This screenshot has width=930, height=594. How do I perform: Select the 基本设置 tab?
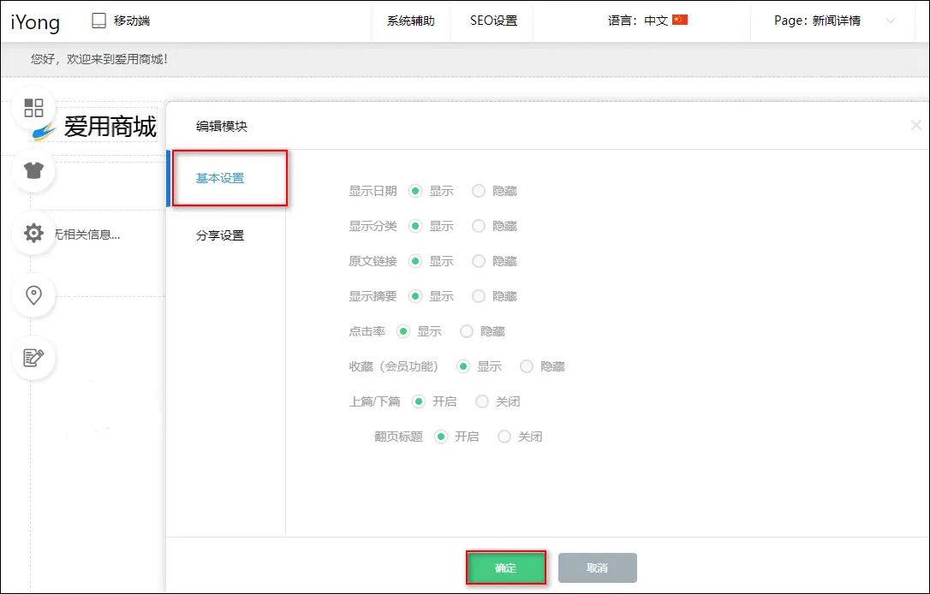tap(220, 178)
